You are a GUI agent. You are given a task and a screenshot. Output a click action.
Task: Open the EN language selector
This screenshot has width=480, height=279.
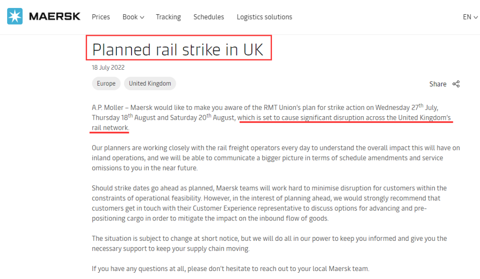click(x=467, y=17)
